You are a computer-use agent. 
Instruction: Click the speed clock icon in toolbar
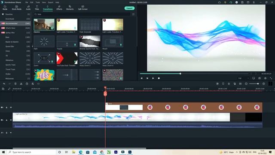pos(27,84)
